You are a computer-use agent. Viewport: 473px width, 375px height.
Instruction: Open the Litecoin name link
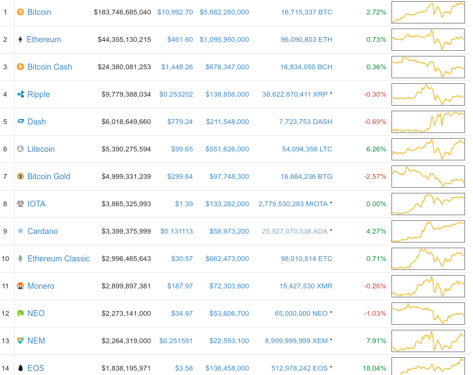(x=41, y=149)
